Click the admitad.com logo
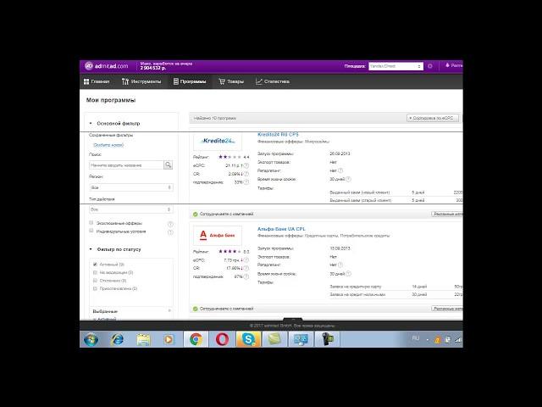542x407 pixels. click(x=107, y=66)
